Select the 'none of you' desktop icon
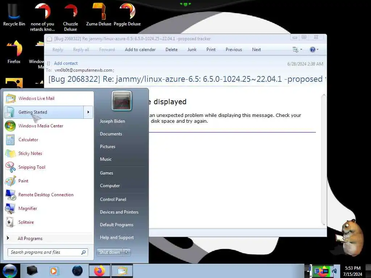 (x=42, y=18)
